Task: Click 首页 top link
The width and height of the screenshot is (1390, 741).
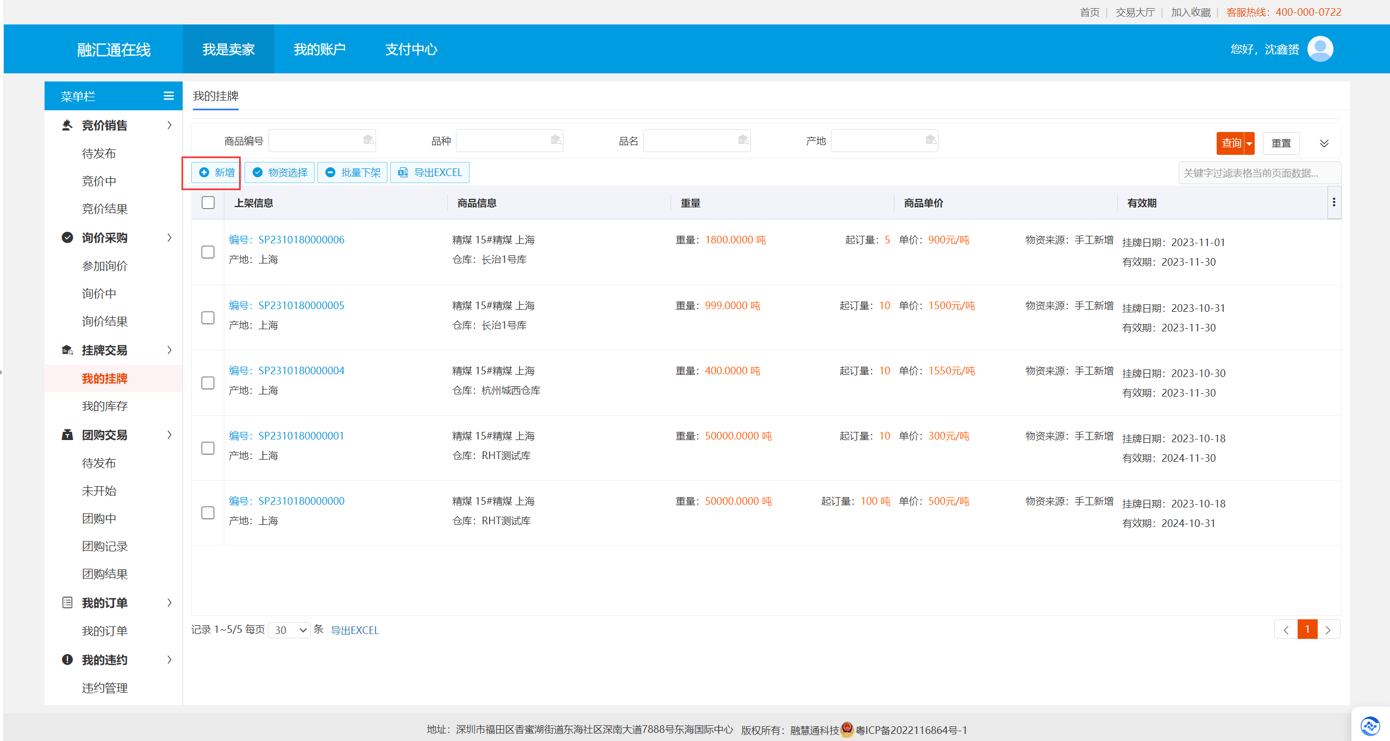Action: (1090, 12)
